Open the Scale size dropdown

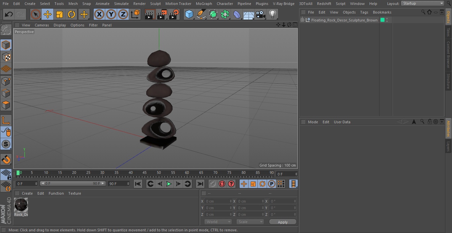click(250, 222)
